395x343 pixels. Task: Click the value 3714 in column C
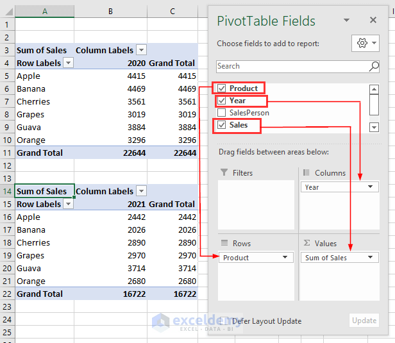(x=172, y=268)
